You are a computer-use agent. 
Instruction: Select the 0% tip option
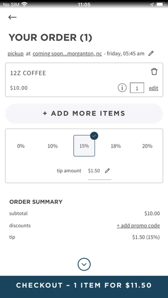pyautogui.click(x=21, y=146)
